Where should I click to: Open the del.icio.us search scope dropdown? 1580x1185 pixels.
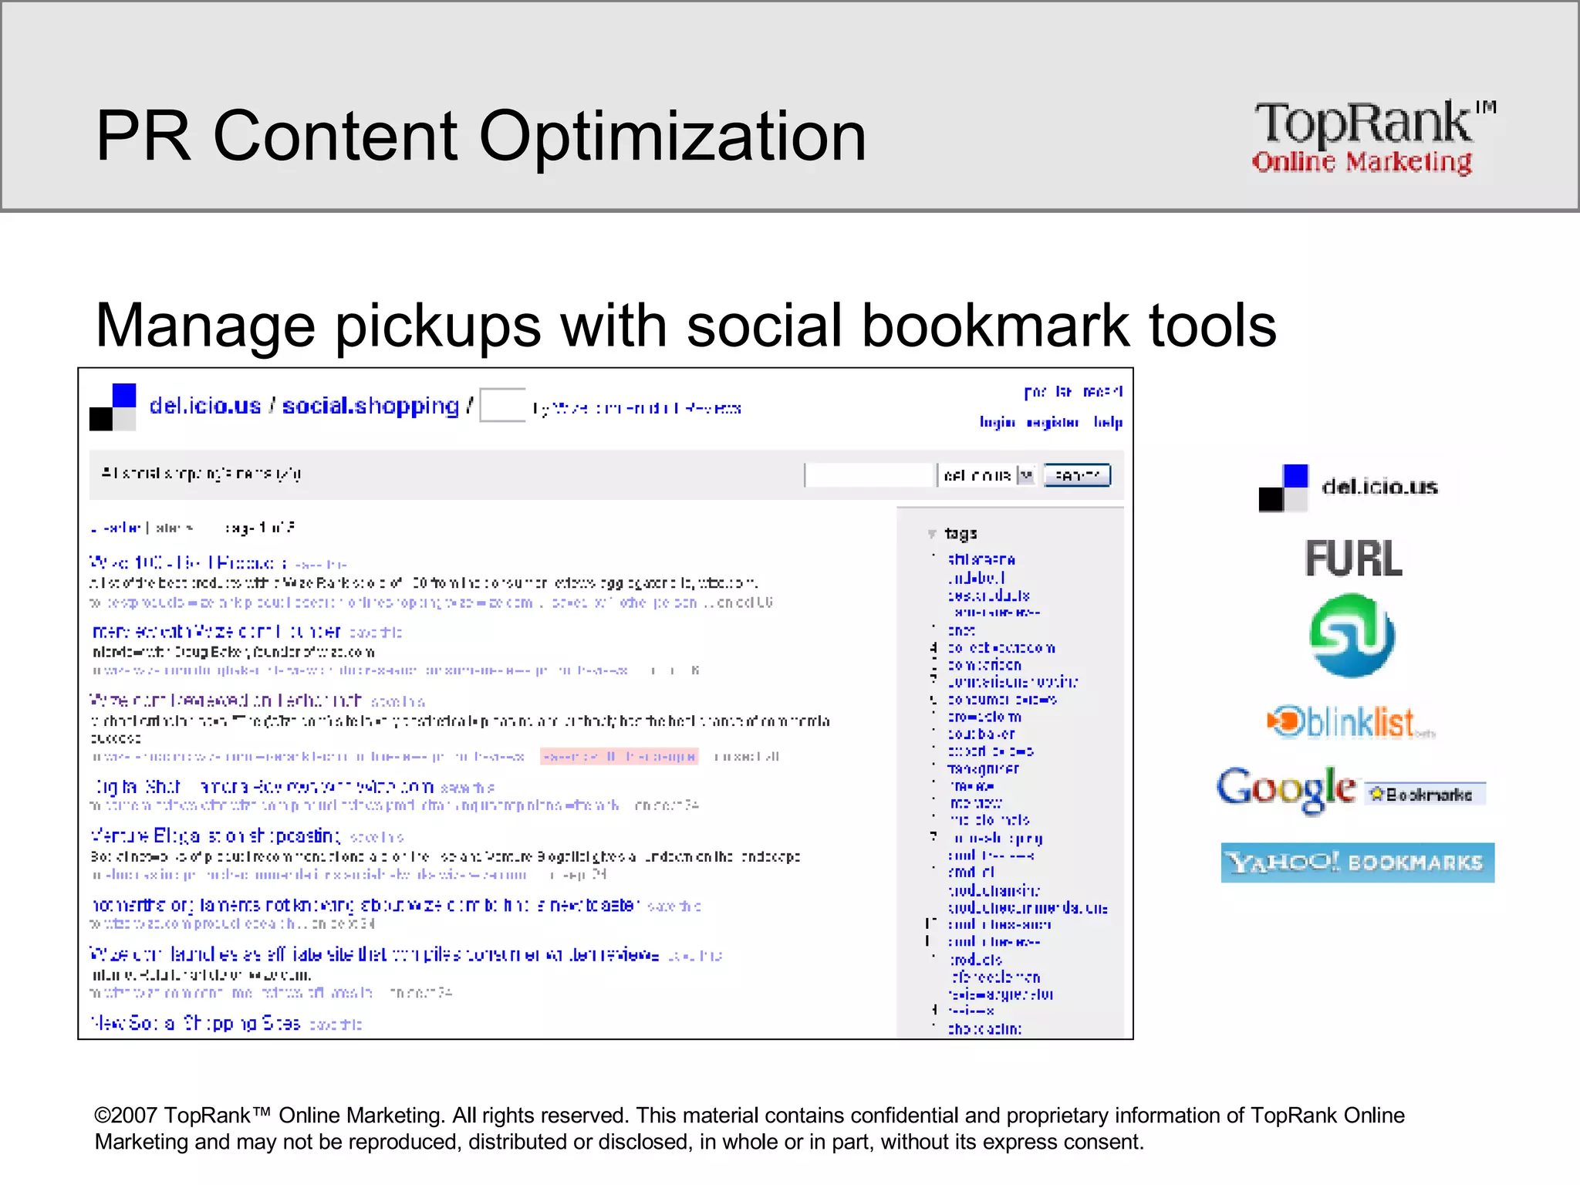click(x=987, y=475)
